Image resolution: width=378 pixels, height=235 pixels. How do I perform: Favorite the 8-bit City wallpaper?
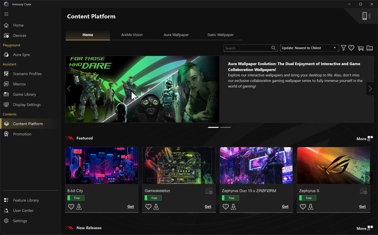pos(71,207)
